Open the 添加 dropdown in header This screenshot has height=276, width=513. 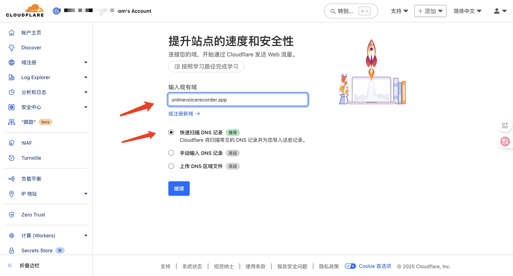click(x=430, y=11)
